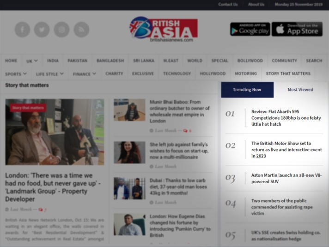This screenshot has height=247, width=329.
Task: Open the Apple App Store badge
Action: (x=297, y=29)
